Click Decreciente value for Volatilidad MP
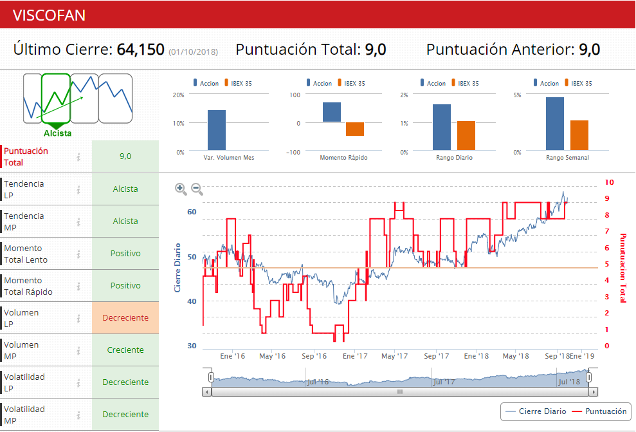 click(x=125, y=414)
